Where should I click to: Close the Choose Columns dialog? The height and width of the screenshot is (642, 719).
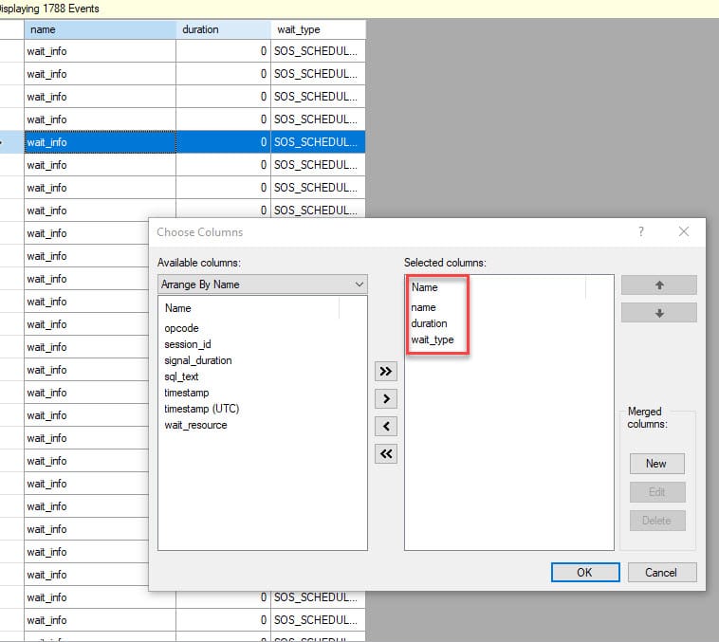pos(684,231)
